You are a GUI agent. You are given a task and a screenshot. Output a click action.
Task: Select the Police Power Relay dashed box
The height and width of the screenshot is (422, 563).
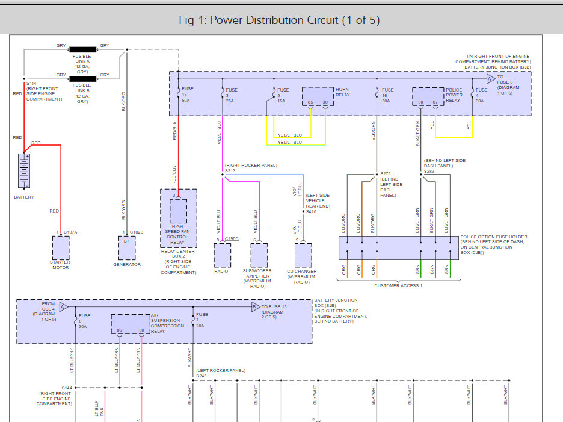tap(428, 96)
